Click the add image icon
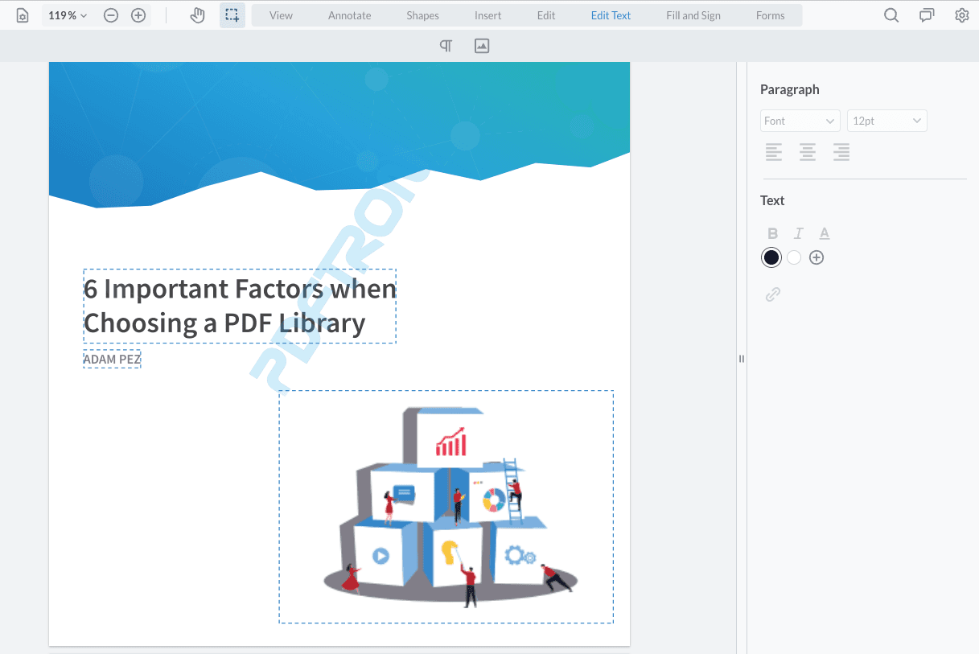Viewport: 979px width, 654px height. point(482,46)
